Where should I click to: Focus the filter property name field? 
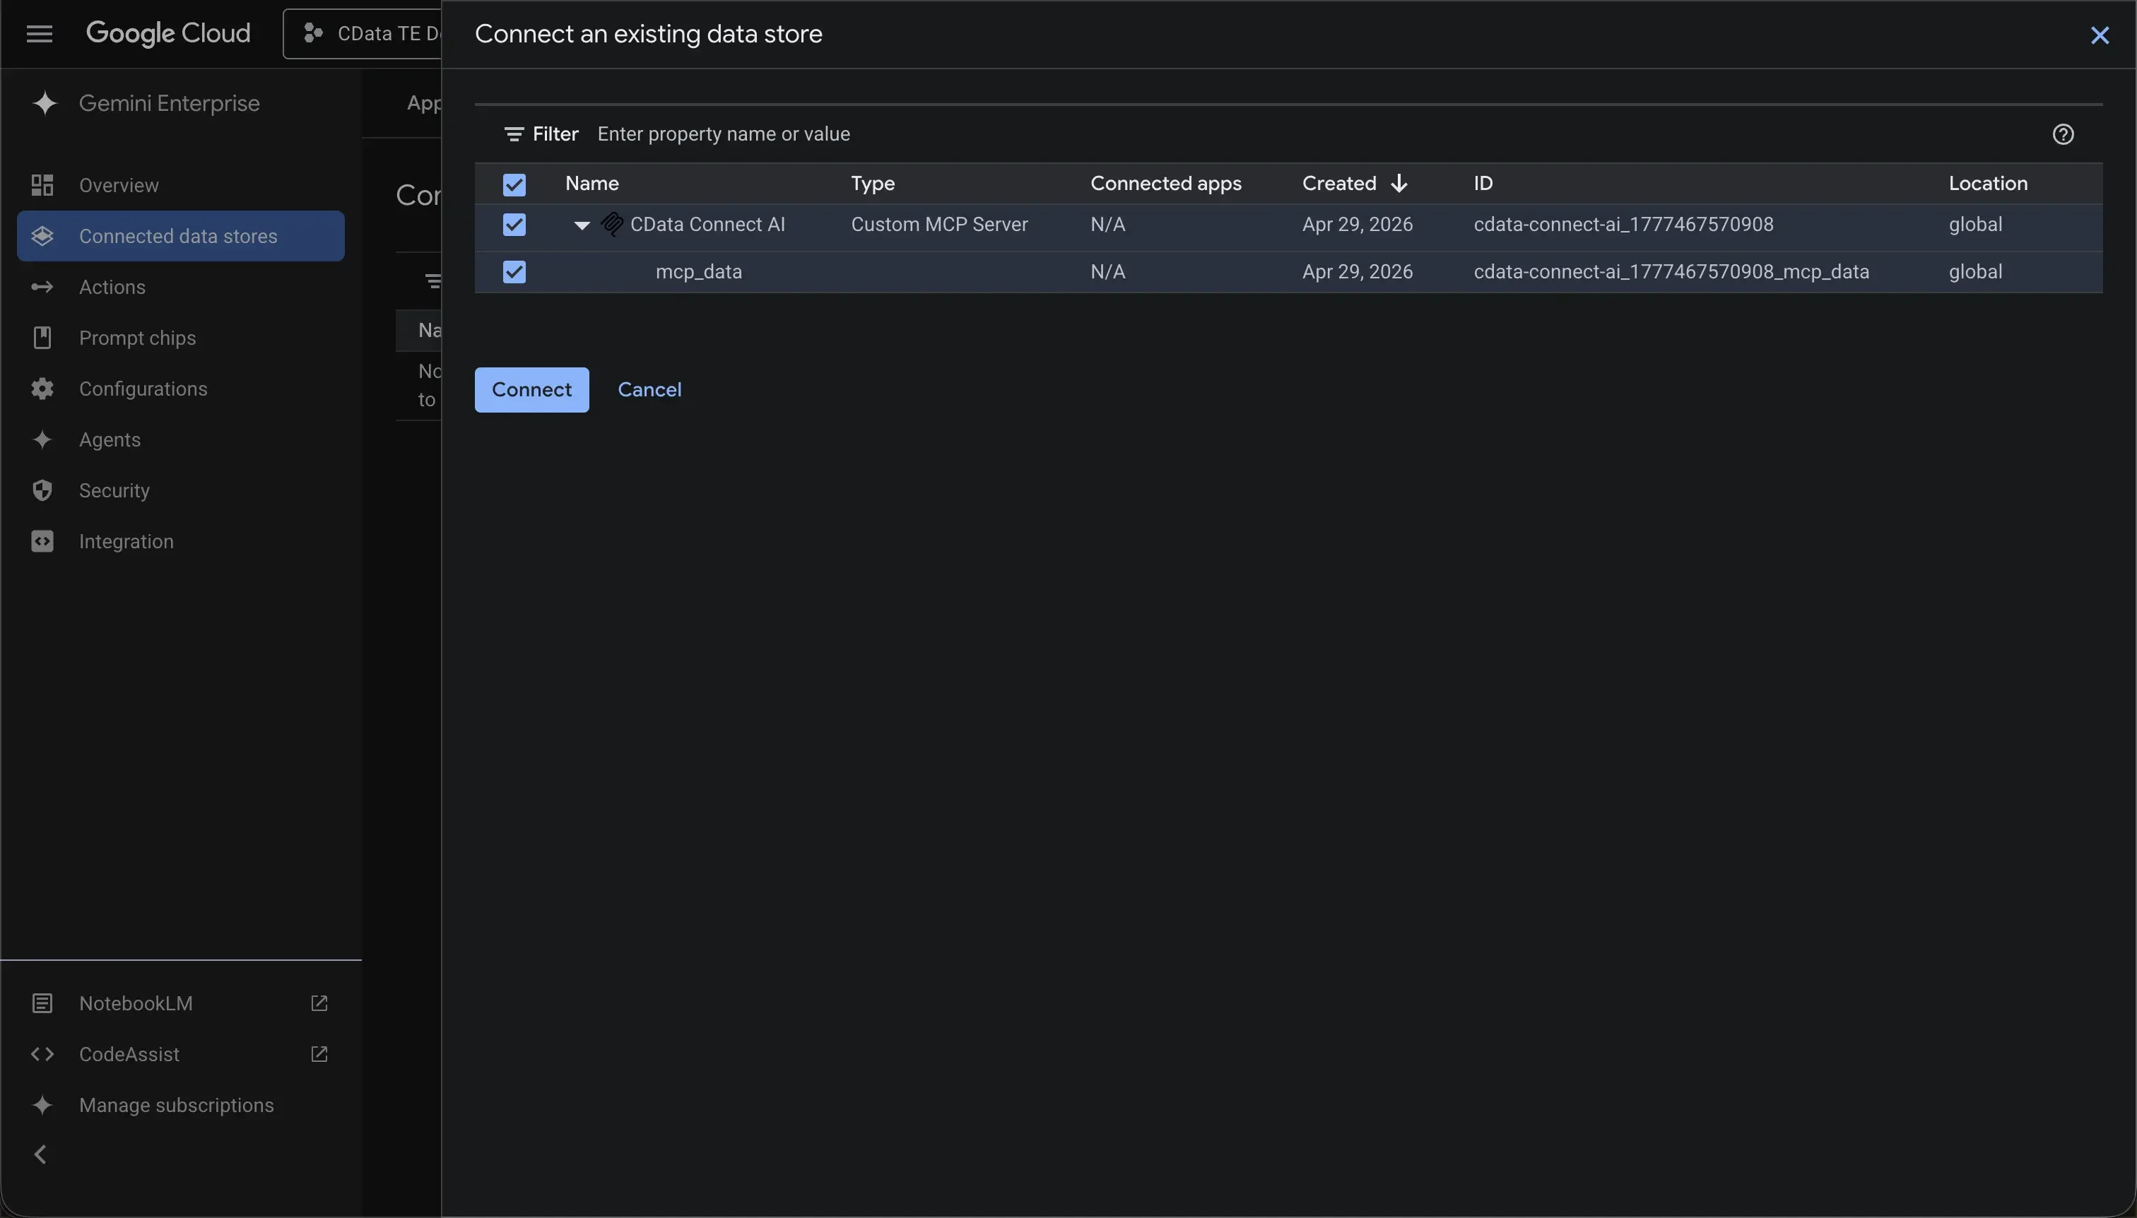coord(1314,134)
